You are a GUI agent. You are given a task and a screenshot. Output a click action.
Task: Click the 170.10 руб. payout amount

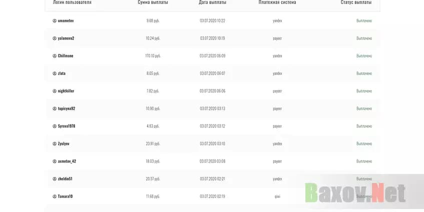tap(153, 56)
